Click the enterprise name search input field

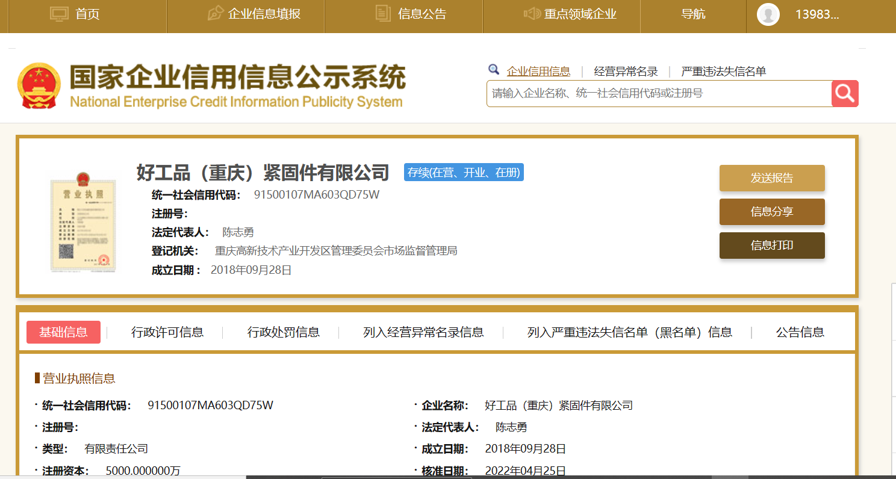659,93
